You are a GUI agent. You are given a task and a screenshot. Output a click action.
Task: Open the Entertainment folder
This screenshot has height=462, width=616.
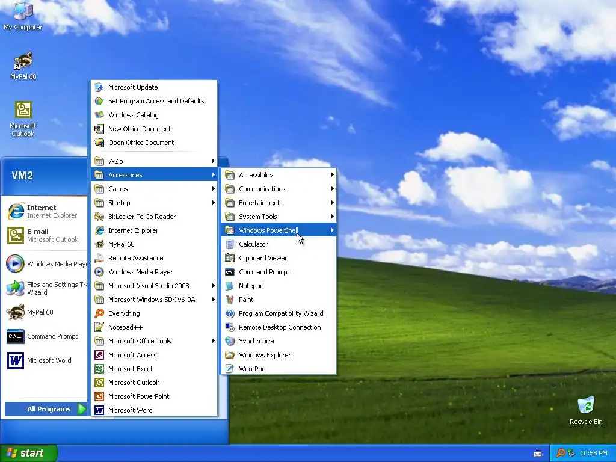click(x=279, y=203)
